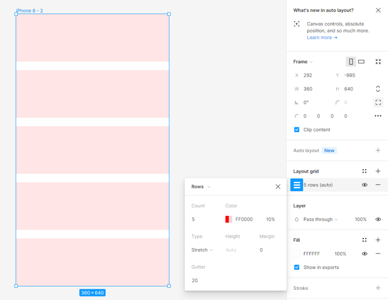The height and width of the screenshot is (300, 388).
Task: Click the 360 × 640 size badge
Action: tap(93, 293)
